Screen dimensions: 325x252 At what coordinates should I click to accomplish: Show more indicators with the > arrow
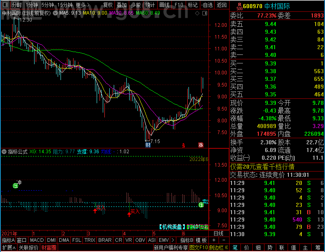click(173, 240)
